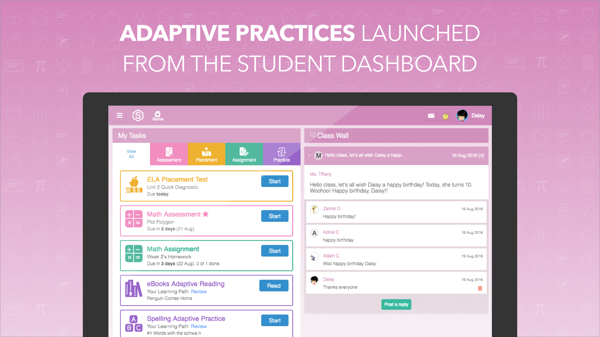Switch to the Assessment tab
600x337 pixels.
tap(169, 154)
